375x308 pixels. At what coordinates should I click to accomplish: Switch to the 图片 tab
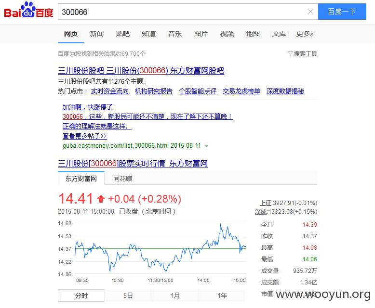pyautogui.click(x=201, y=34)
